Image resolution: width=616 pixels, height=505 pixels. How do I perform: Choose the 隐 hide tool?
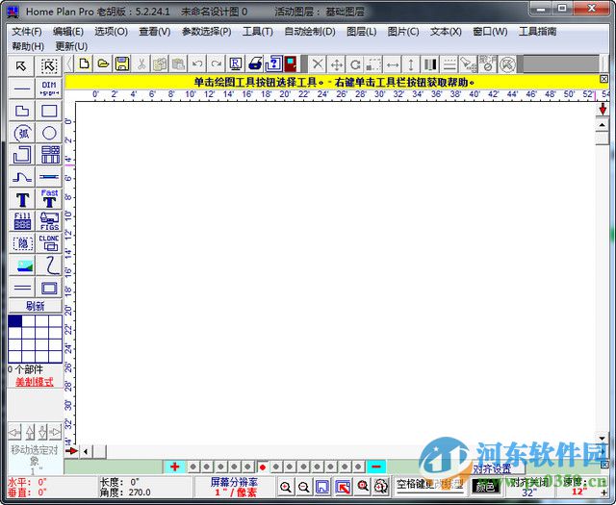pos(22,243)
